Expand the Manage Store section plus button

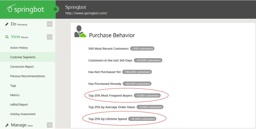tap(50, 125)
